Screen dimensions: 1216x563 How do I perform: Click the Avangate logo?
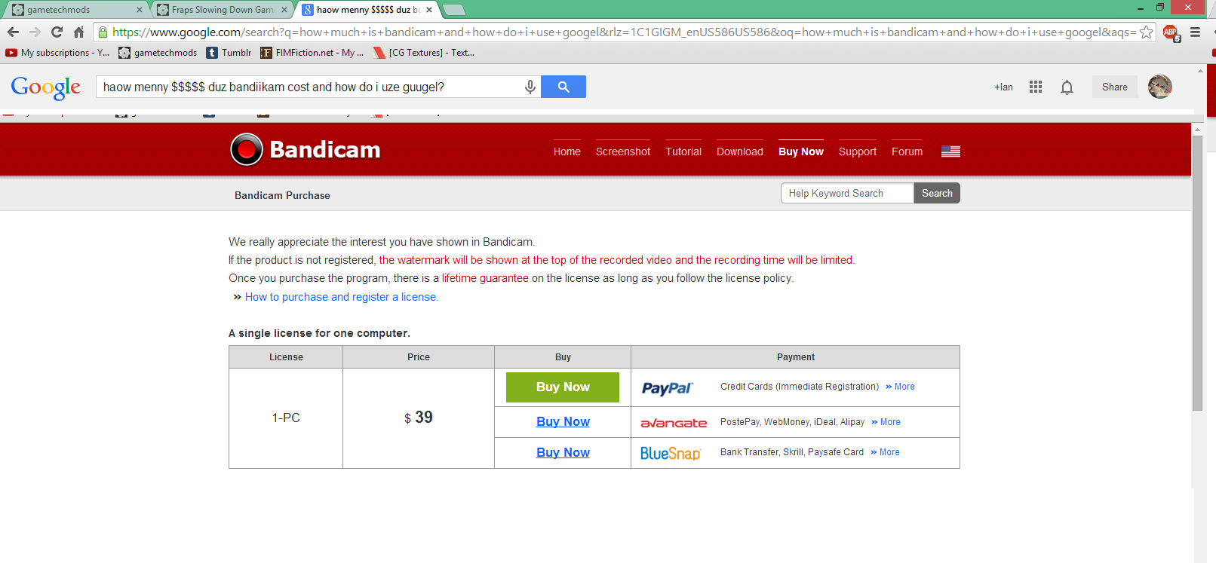coord(674,423)
